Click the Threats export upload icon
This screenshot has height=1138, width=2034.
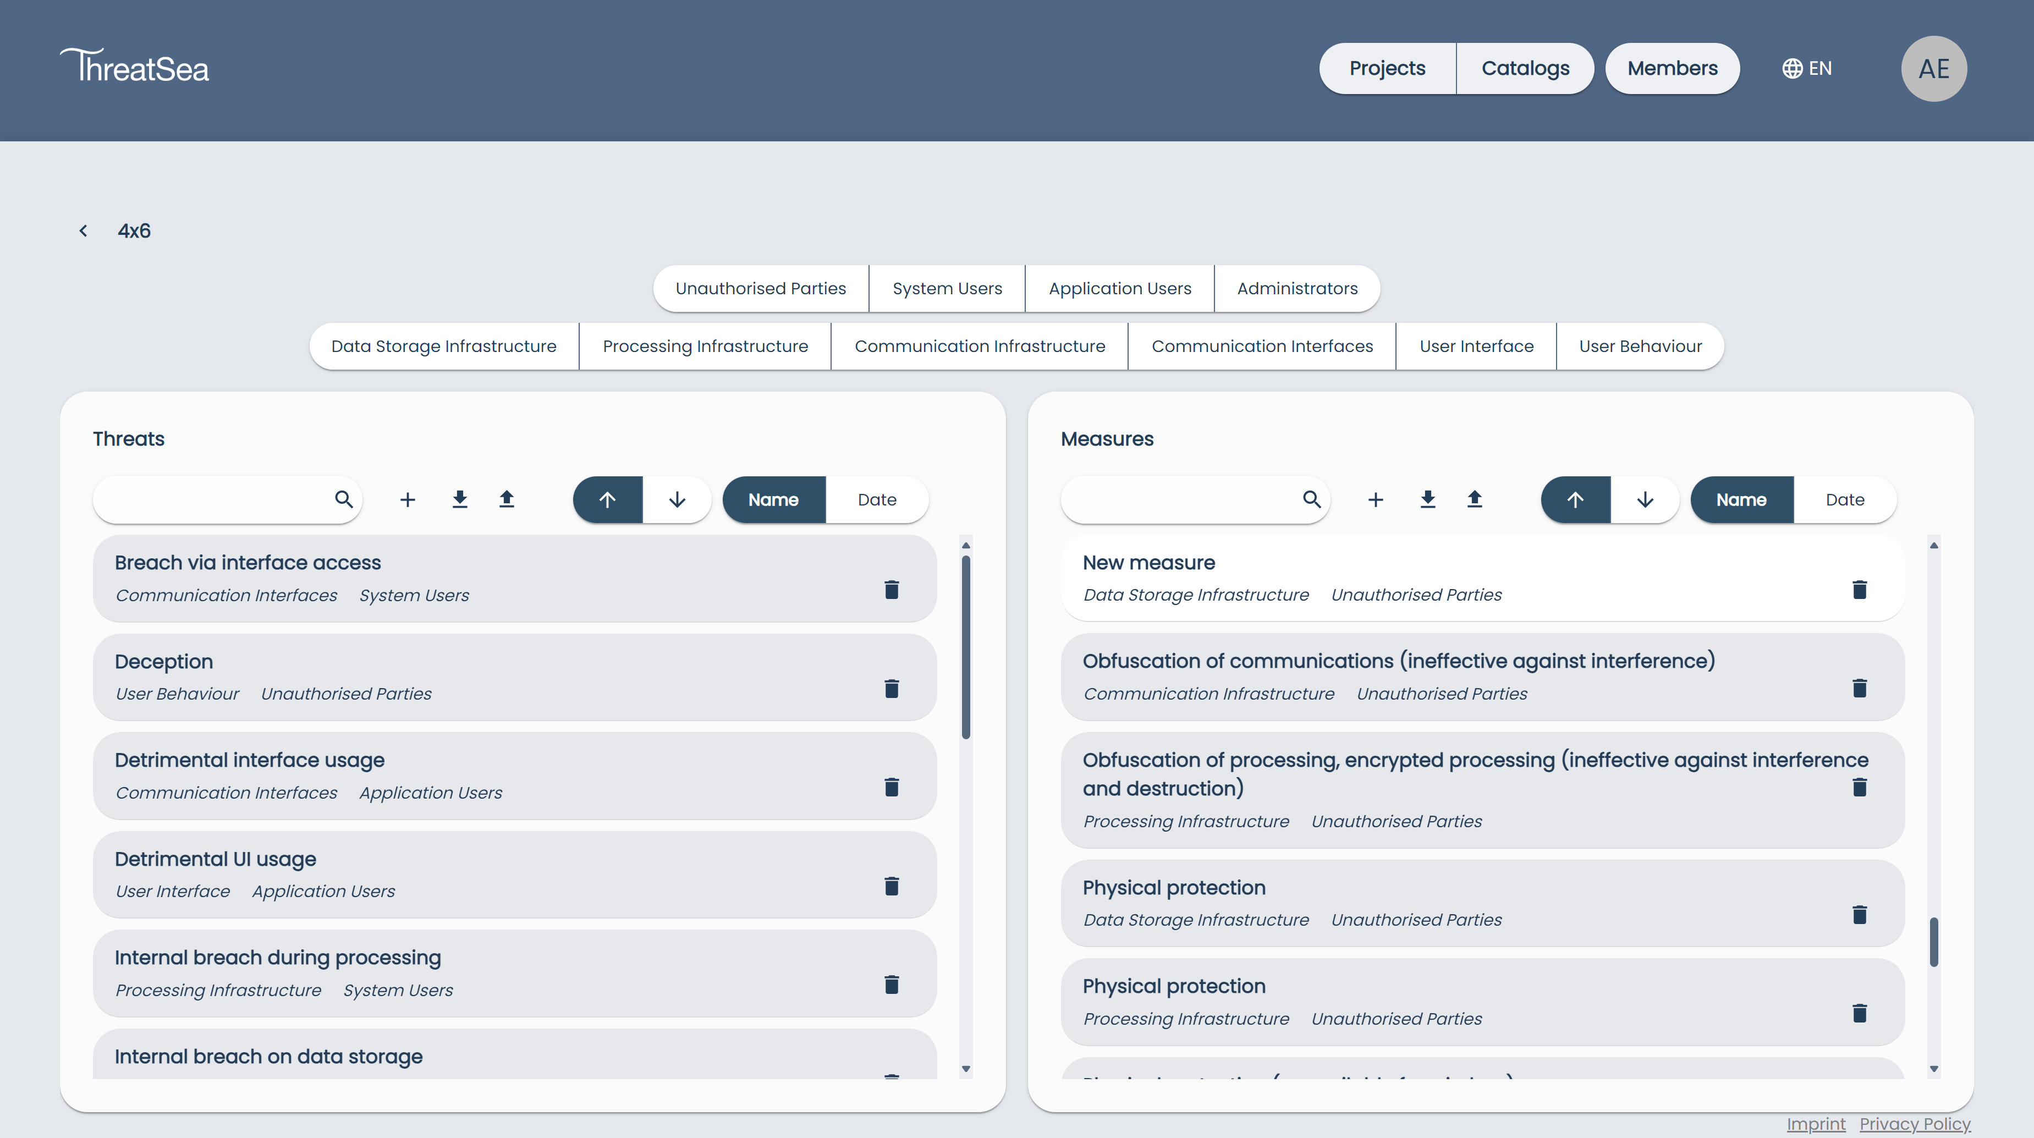[x=507, y=499]
